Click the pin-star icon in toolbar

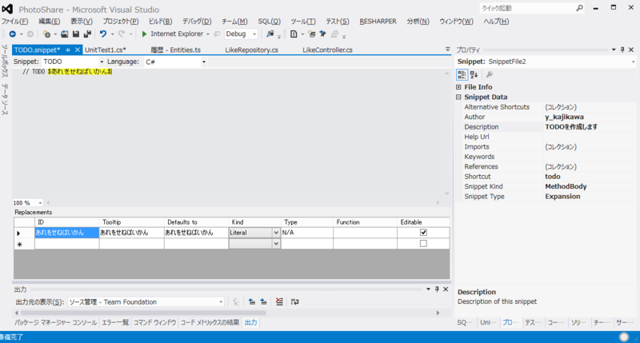[x=323, y=34]
